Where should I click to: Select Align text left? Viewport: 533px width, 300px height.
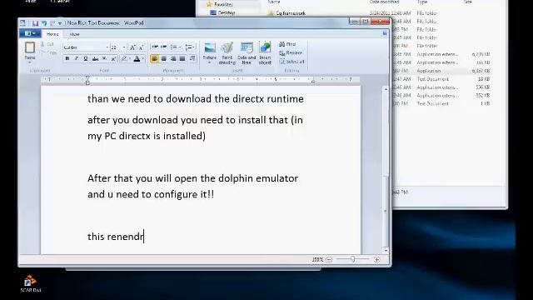point(154,59)
